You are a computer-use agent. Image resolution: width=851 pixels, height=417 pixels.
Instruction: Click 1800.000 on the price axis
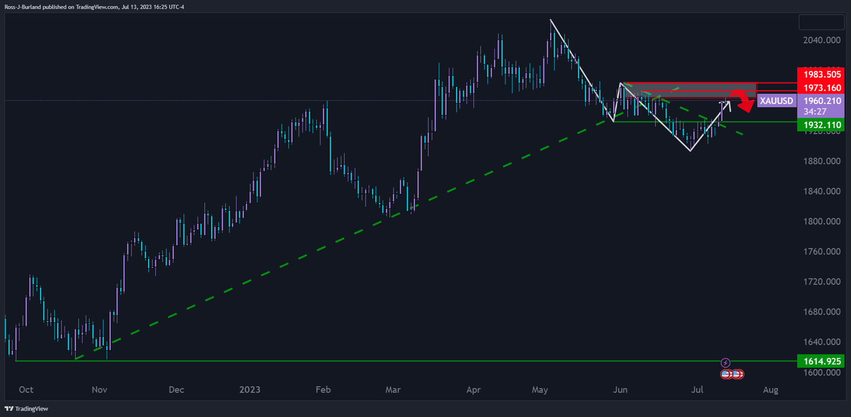point(821,222)
